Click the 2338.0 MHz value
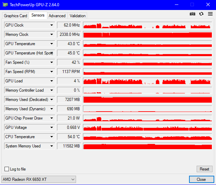Image resolution: width=216 pixels, height=185 pixels. [69, 34]
